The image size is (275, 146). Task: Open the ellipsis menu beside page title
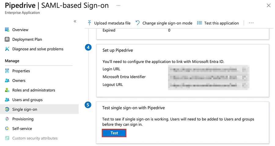coord(118,5)
